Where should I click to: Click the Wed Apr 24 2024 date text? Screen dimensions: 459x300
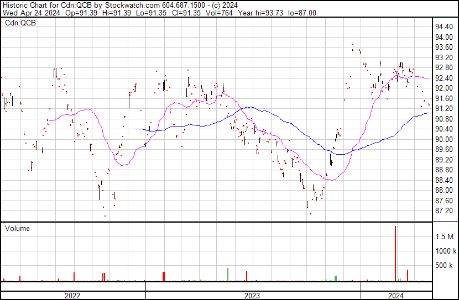[x=32, y=13]
